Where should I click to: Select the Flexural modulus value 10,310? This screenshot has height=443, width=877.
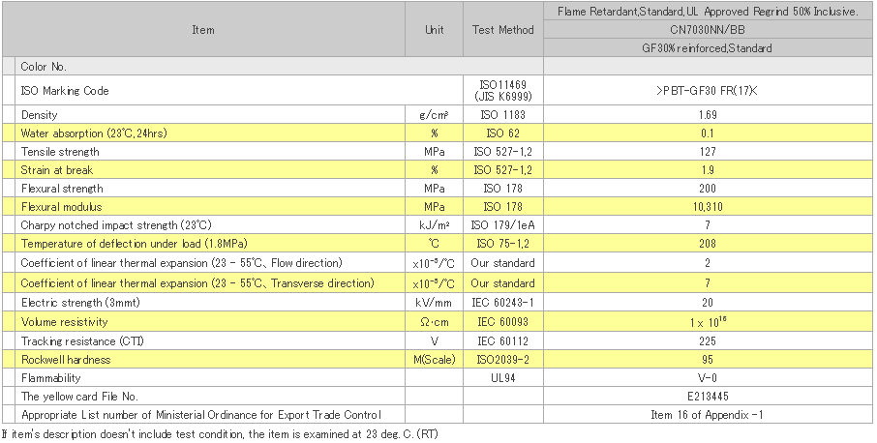(x=707, y=207)
